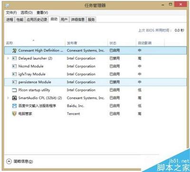
Task: Select the hkcmd Module name
Action: click(x=31, y=66)
